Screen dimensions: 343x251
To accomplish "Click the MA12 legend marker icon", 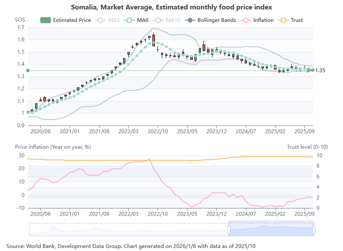I will (158, 20).
